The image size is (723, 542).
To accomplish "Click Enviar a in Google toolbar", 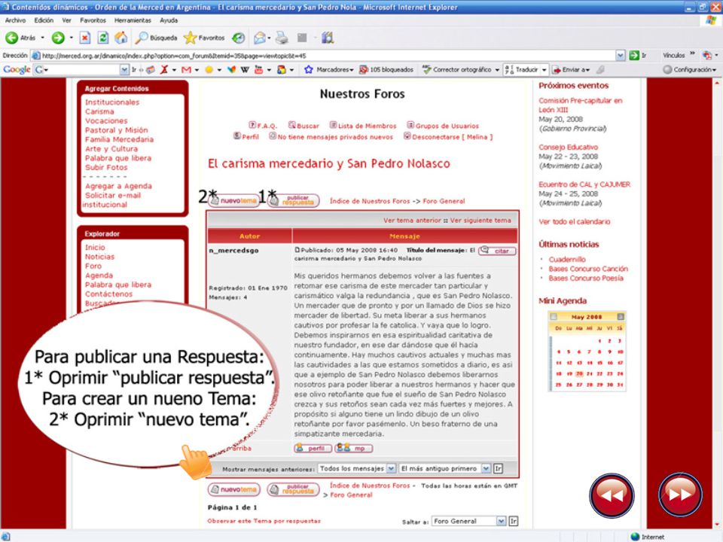I will pos(571,69).
